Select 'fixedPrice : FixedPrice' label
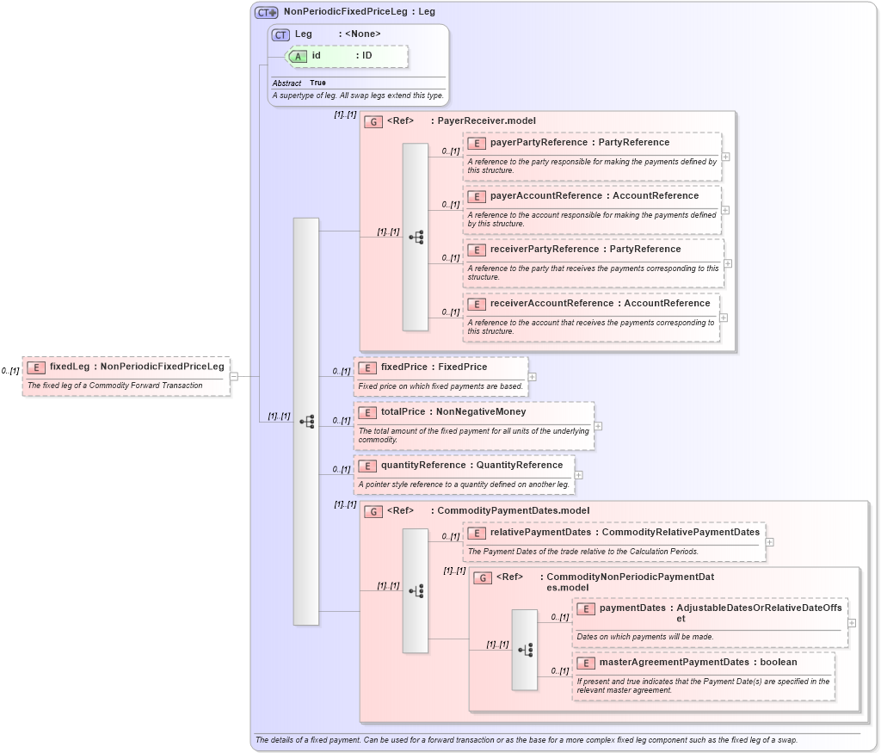 click(434, 367)
